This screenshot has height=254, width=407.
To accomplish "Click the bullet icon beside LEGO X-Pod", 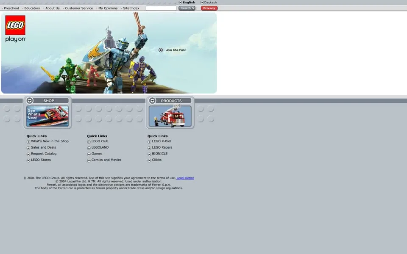I will [x=149, y=142].
